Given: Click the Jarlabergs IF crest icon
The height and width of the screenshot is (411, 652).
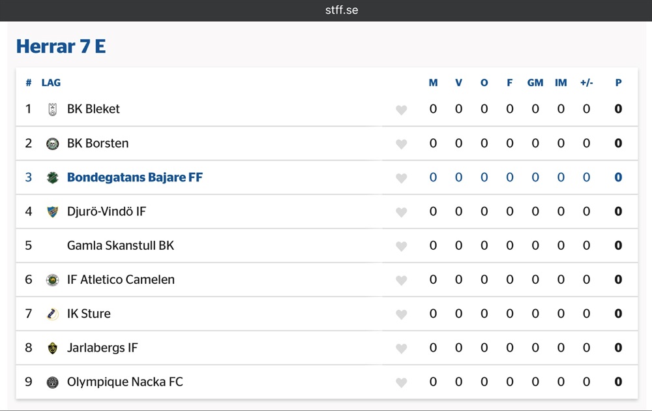Looking at the screenshot, I should click(53, 348).
